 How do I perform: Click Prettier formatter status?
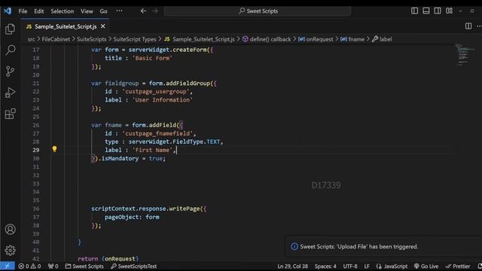(x=458, y=266)
